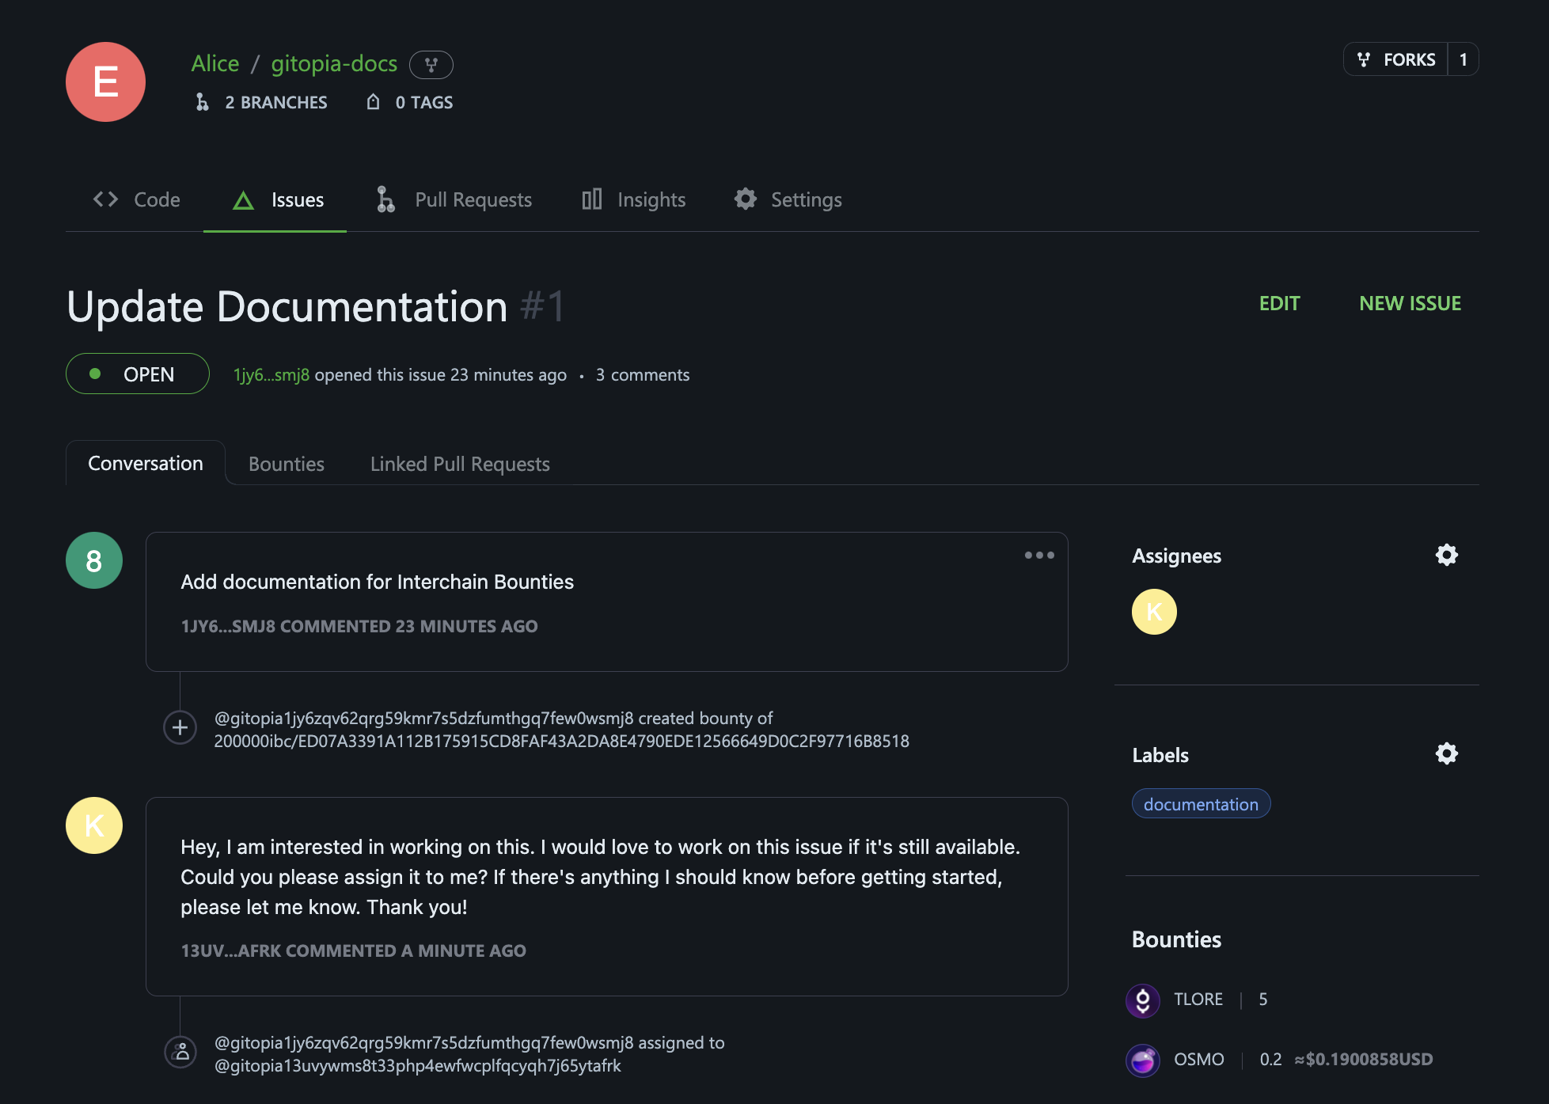The height and width of the screenshot is (1104, 1549).
Task: Click the EDIT issue button
Action: [x=1280, y=303]
